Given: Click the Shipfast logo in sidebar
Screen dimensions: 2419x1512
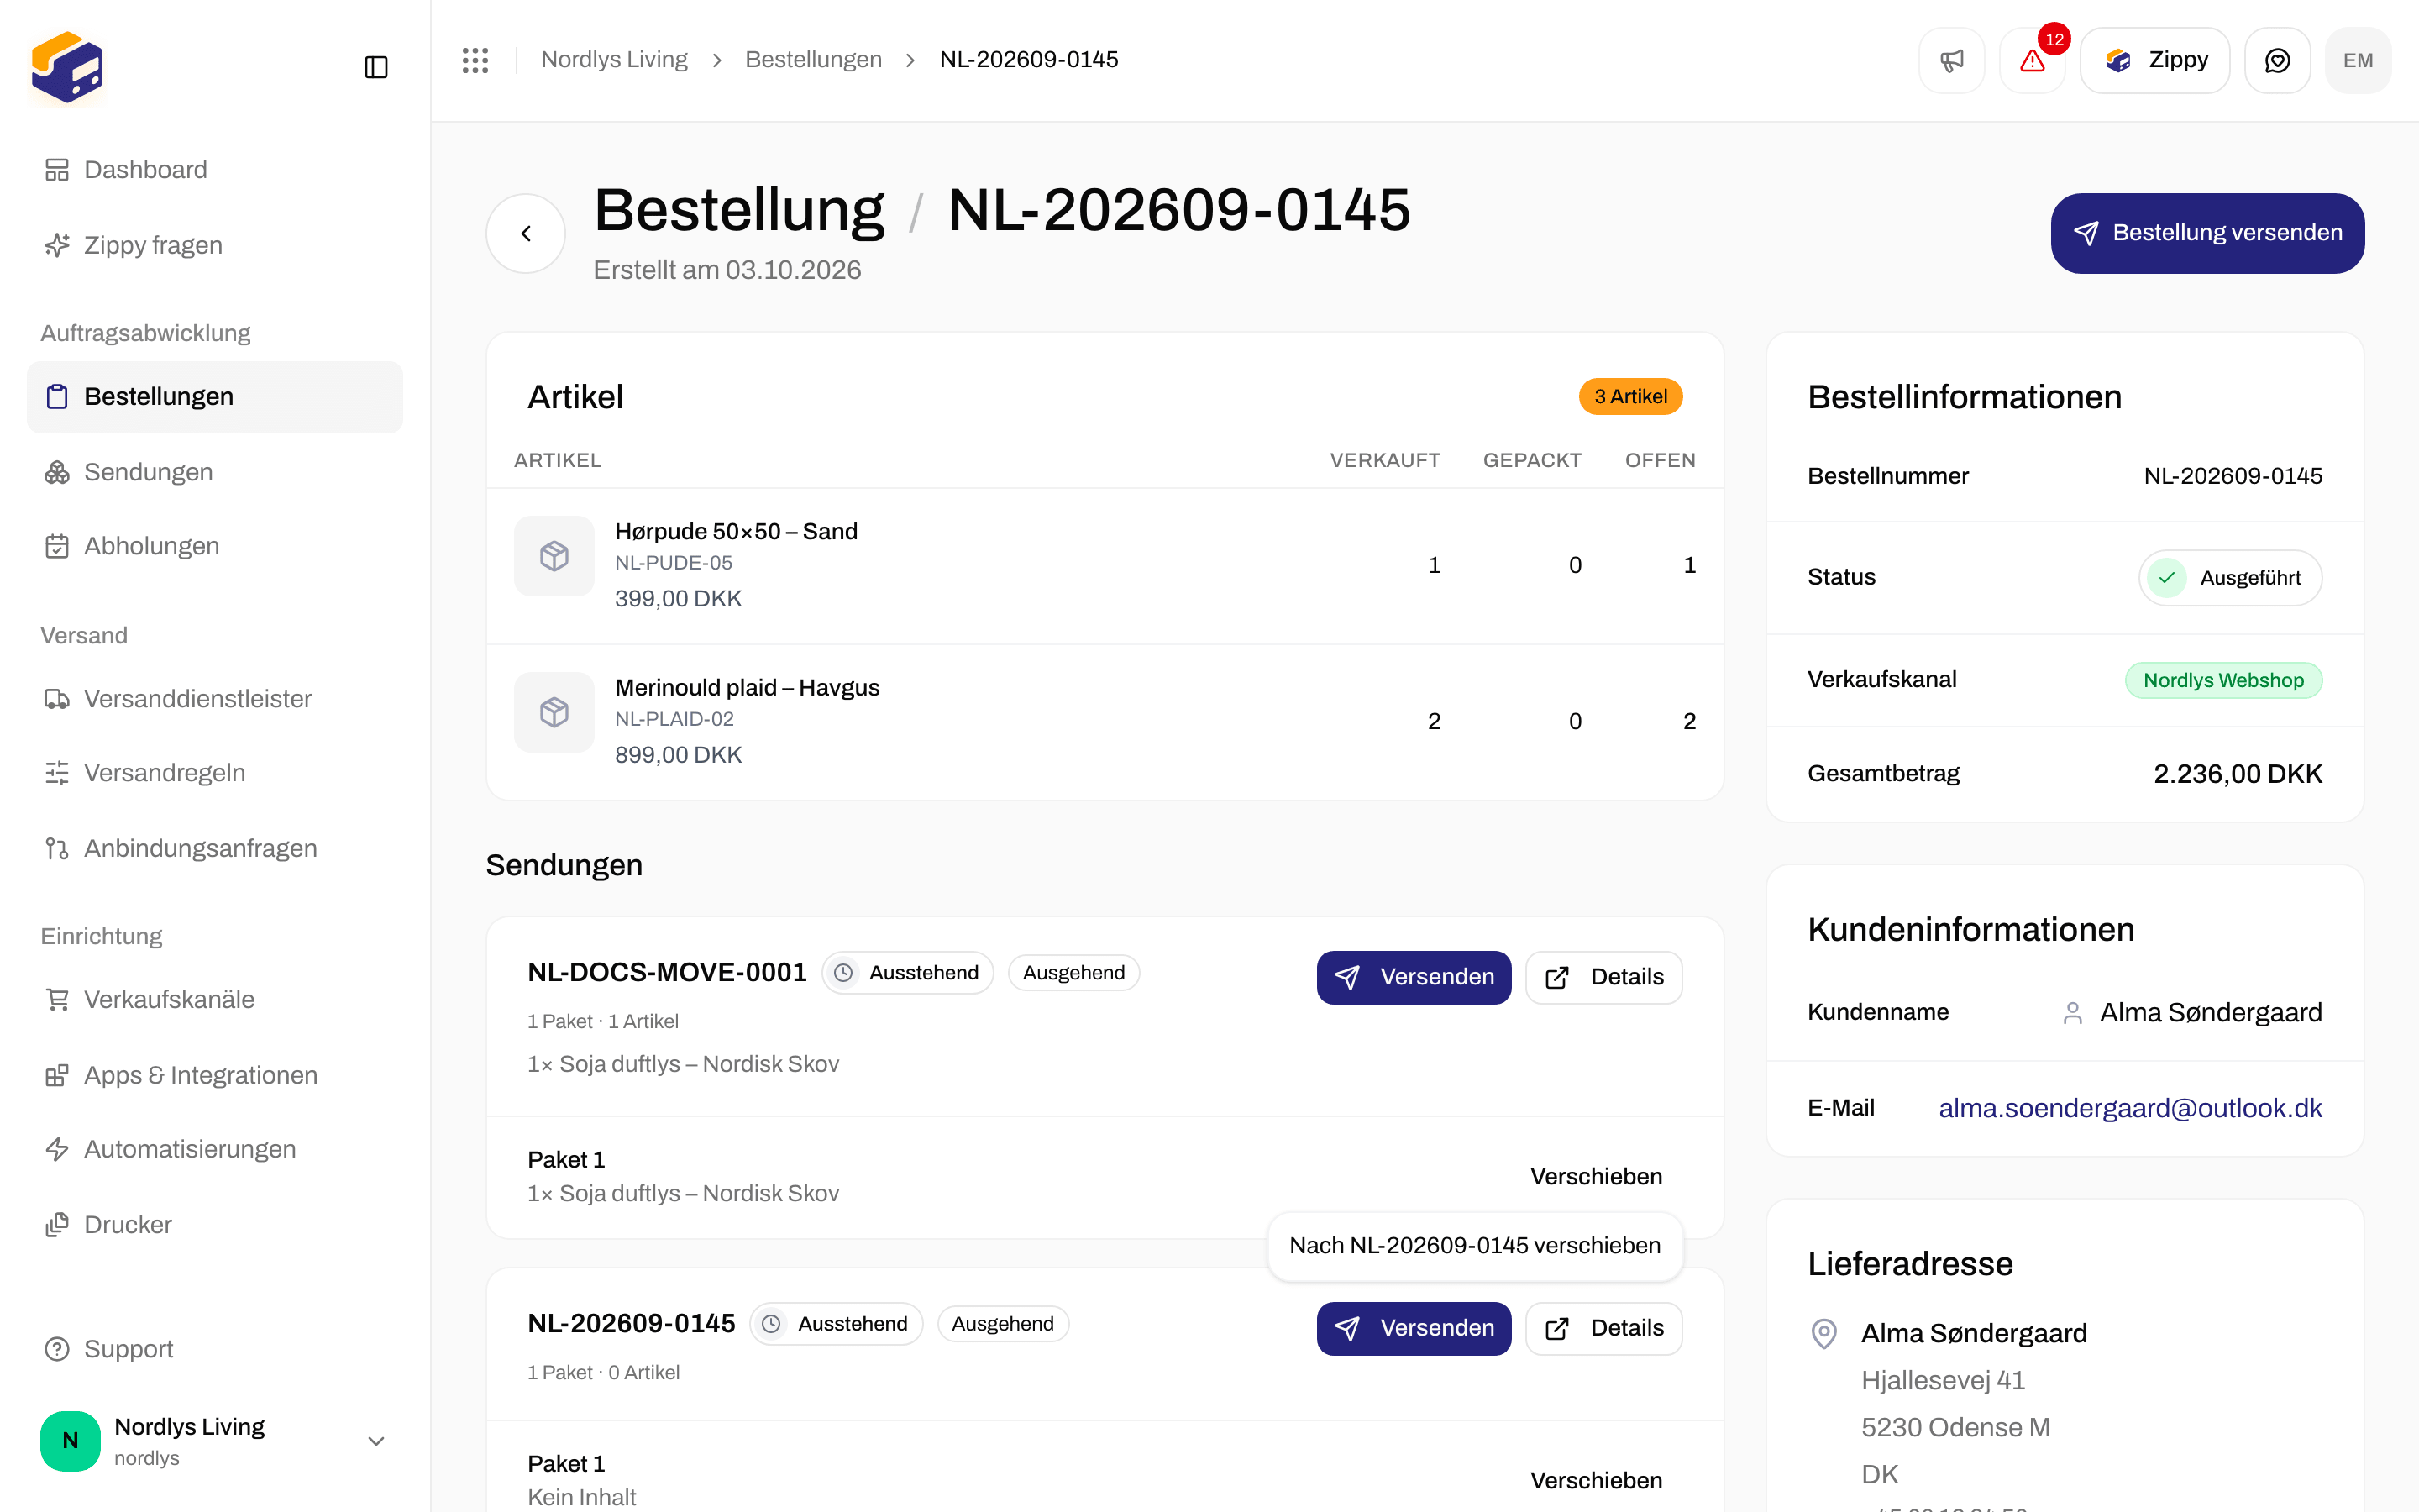Looking at the screenshot, I should [x=67, y=67].
